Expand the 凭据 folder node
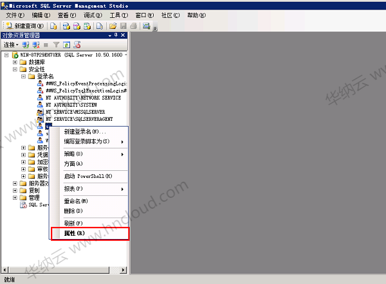The height and width of the screenshot is (284, 386). [23, 155]
